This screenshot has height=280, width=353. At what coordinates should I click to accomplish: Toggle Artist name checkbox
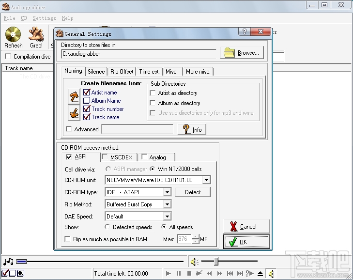(87, 93)
